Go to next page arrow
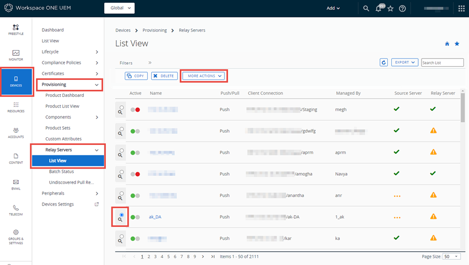Screen dimensions: 469x265 pos(203,257)
